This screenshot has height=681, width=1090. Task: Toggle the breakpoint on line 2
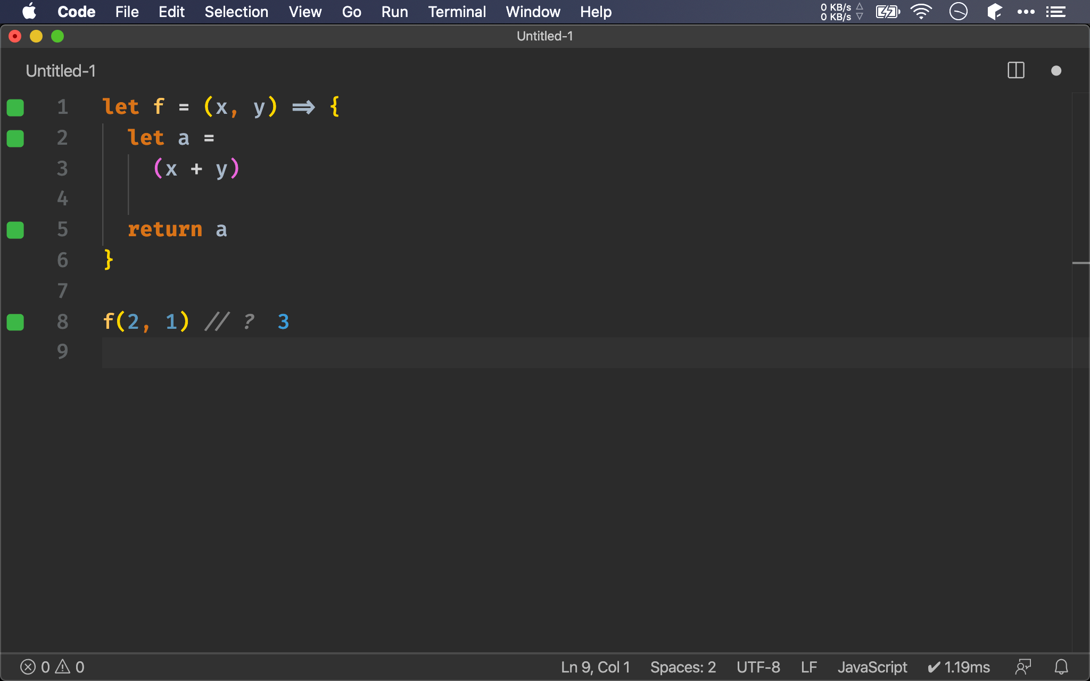coord(15,137)
